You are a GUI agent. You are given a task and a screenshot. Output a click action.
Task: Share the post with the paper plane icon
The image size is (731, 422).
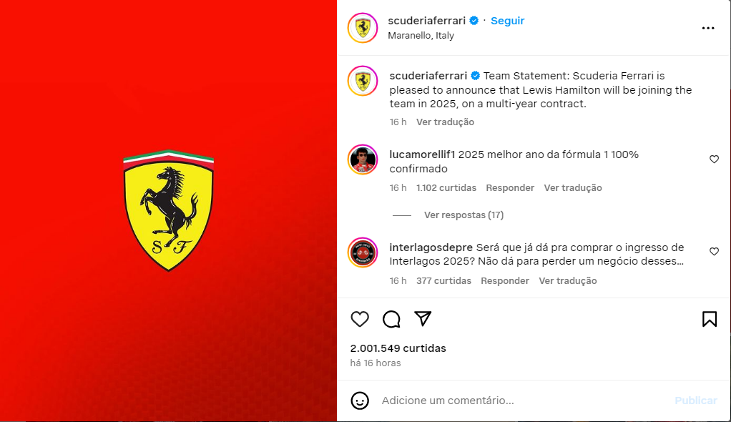pyautogui.click(x=423, y=319)
